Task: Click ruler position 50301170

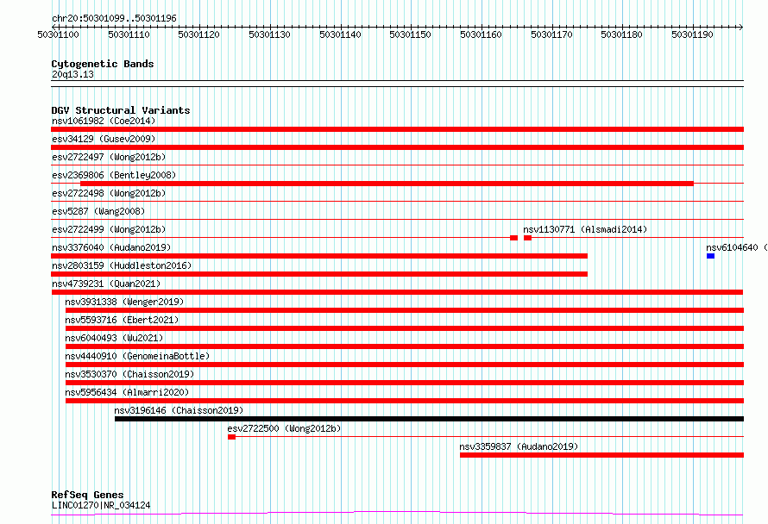Action: (x=551, y=34)
